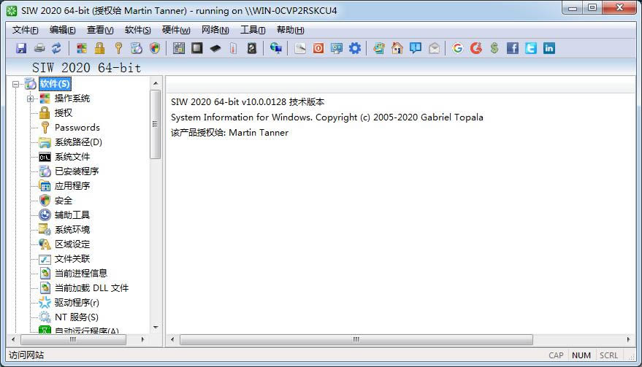
Task: Click the tree panel horizontal scroll-left arrow
Action: [x=13, y=339]
